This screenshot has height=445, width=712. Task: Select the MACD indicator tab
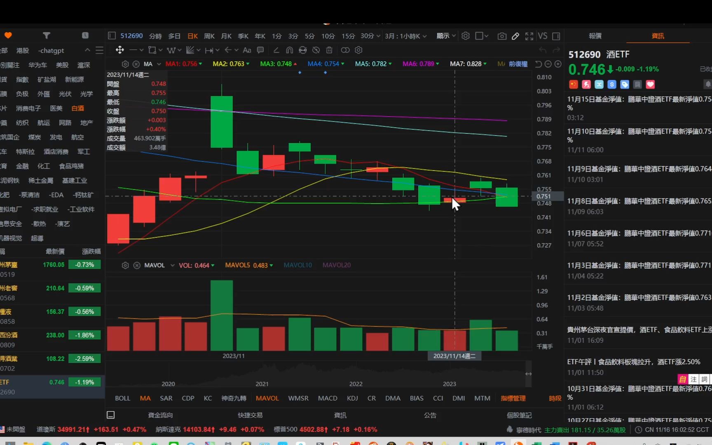coord(328,398)
